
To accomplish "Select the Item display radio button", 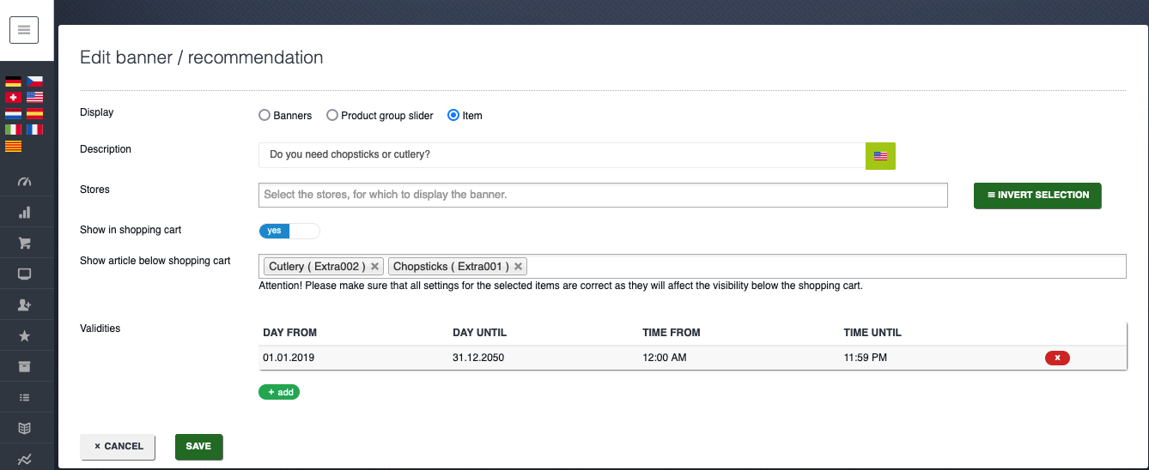I will pos(453,115).
